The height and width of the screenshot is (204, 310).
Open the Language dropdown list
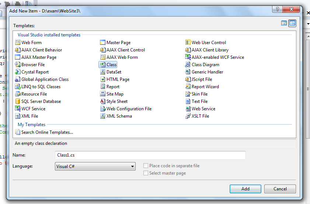[95, 167]
